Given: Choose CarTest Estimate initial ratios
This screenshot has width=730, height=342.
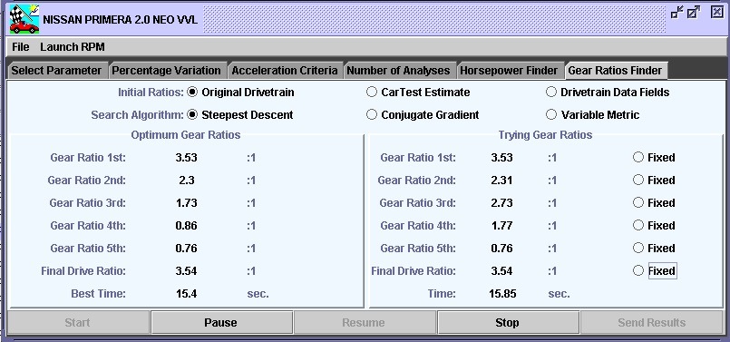Looking at the screenshot, I should 418,93.
